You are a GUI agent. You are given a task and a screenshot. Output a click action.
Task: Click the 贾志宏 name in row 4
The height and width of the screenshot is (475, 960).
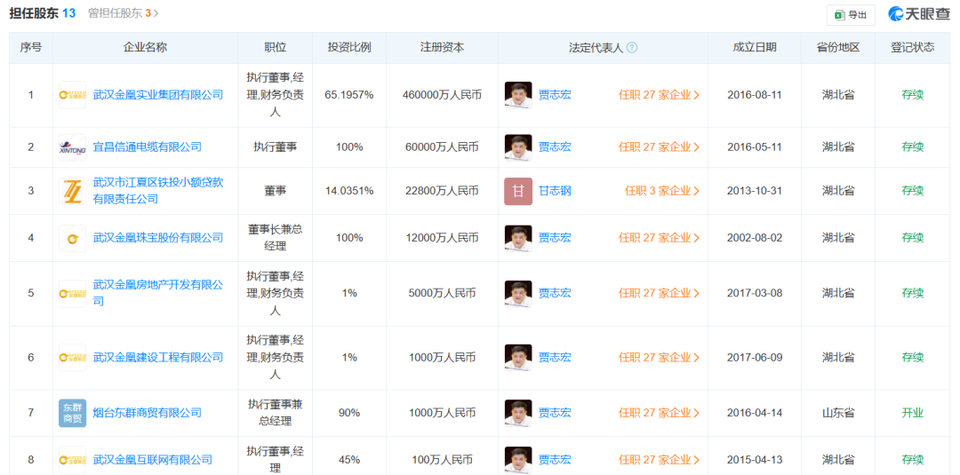pyautogui.click(x=555, y=238)
